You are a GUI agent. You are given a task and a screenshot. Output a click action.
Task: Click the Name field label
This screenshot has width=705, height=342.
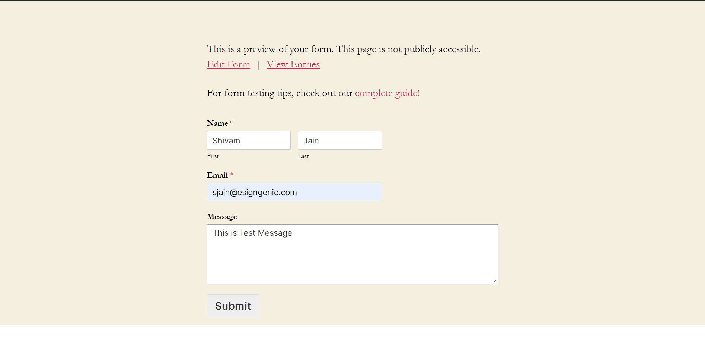[x=217, y=123]
